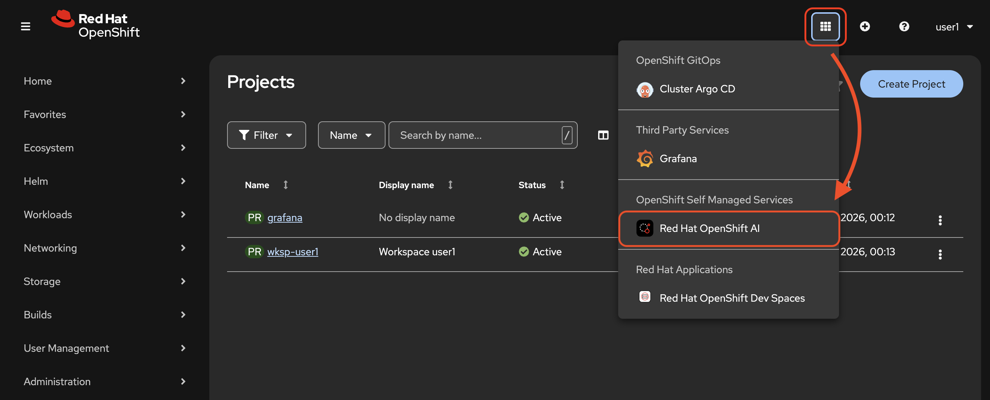
Task: Expand the Builds navigation section
Action: [104, 315]
